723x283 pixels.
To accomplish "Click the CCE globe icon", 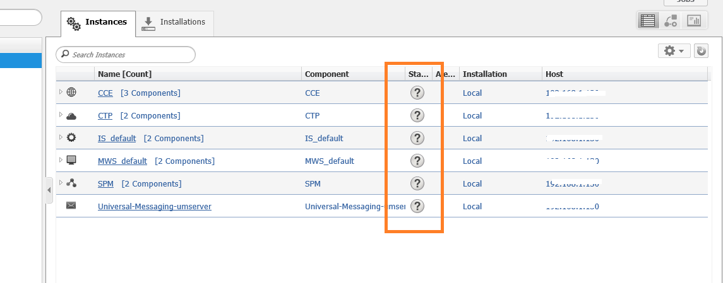I will (71, 92).
